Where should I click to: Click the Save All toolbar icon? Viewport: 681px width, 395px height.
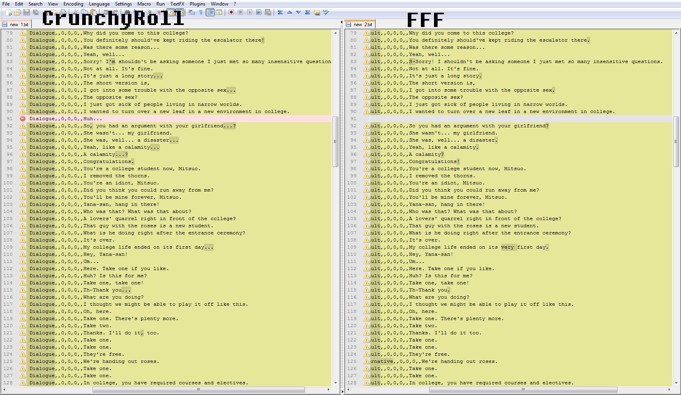[35, 12]
